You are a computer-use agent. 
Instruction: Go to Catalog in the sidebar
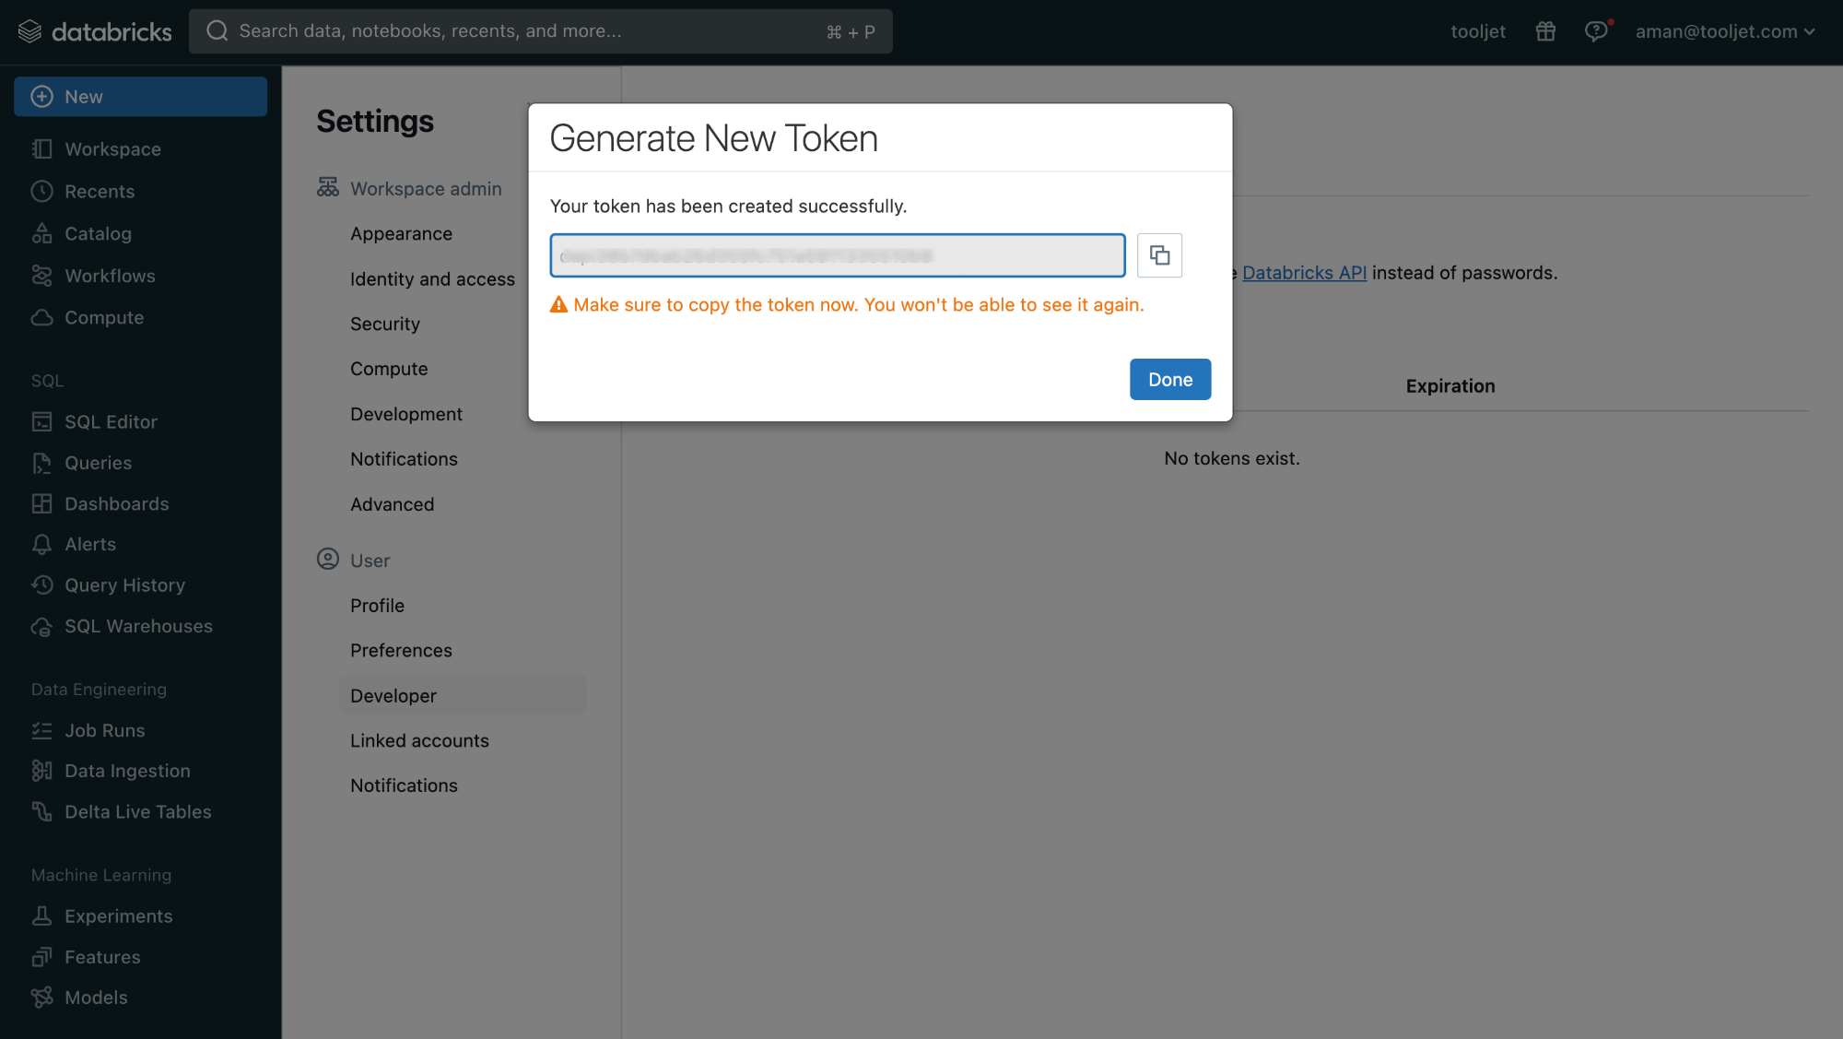tap(98, 233)
